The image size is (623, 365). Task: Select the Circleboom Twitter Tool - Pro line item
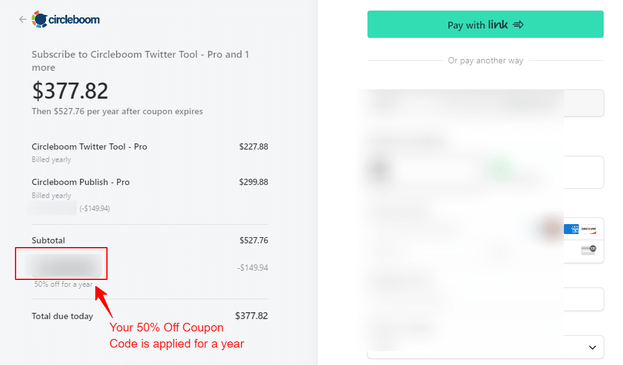[x=150, y=152]
